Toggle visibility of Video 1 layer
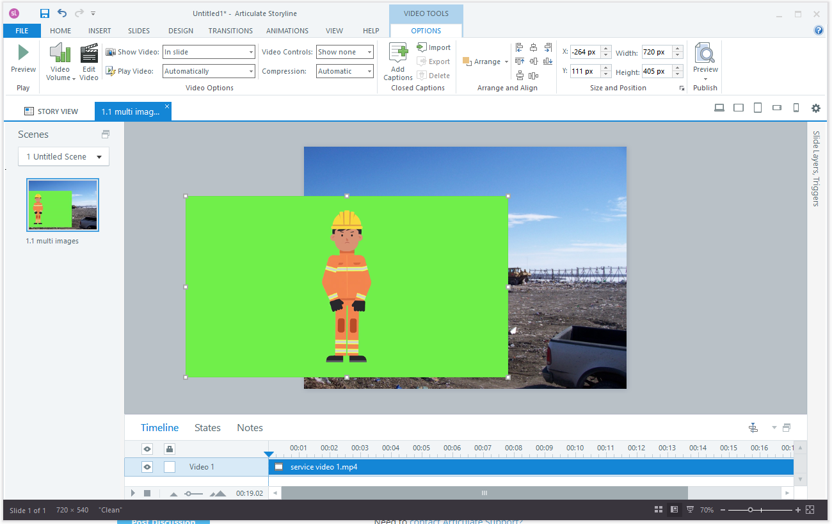Image resolution: width=832 pixels, height=524 pixels. (x=147, y=467)
